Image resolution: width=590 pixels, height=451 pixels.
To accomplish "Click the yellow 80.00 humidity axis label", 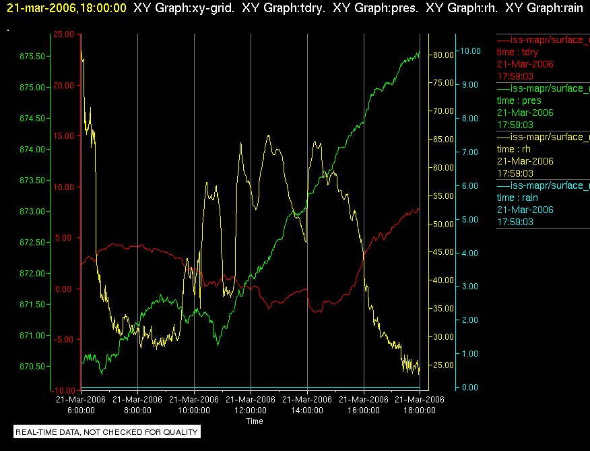I will click(444, 55).
